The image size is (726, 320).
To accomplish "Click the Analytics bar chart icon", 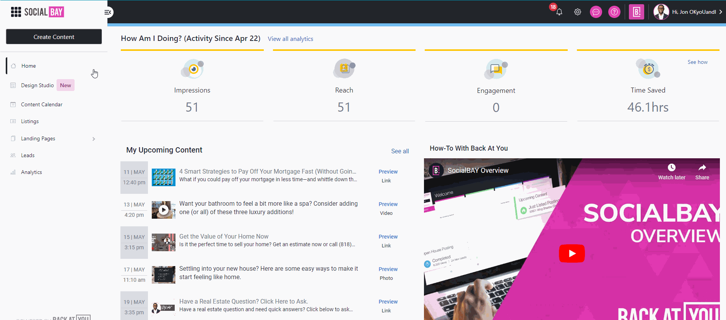I will [13, 172].
